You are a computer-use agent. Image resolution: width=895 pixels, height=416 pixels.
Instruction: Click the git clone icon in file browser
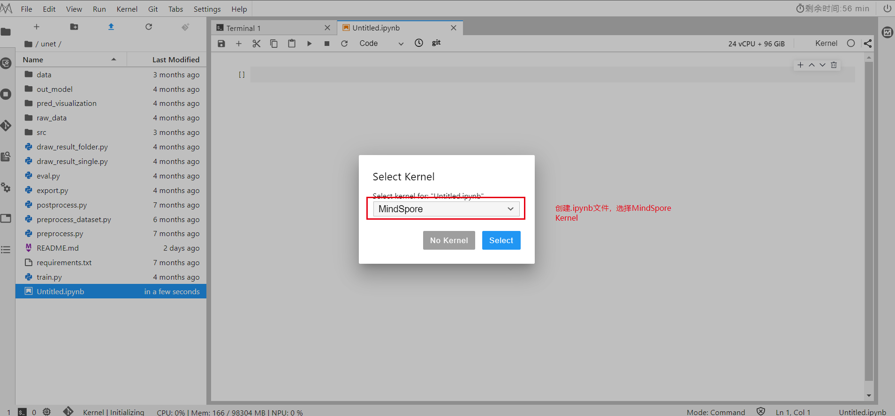186,27
